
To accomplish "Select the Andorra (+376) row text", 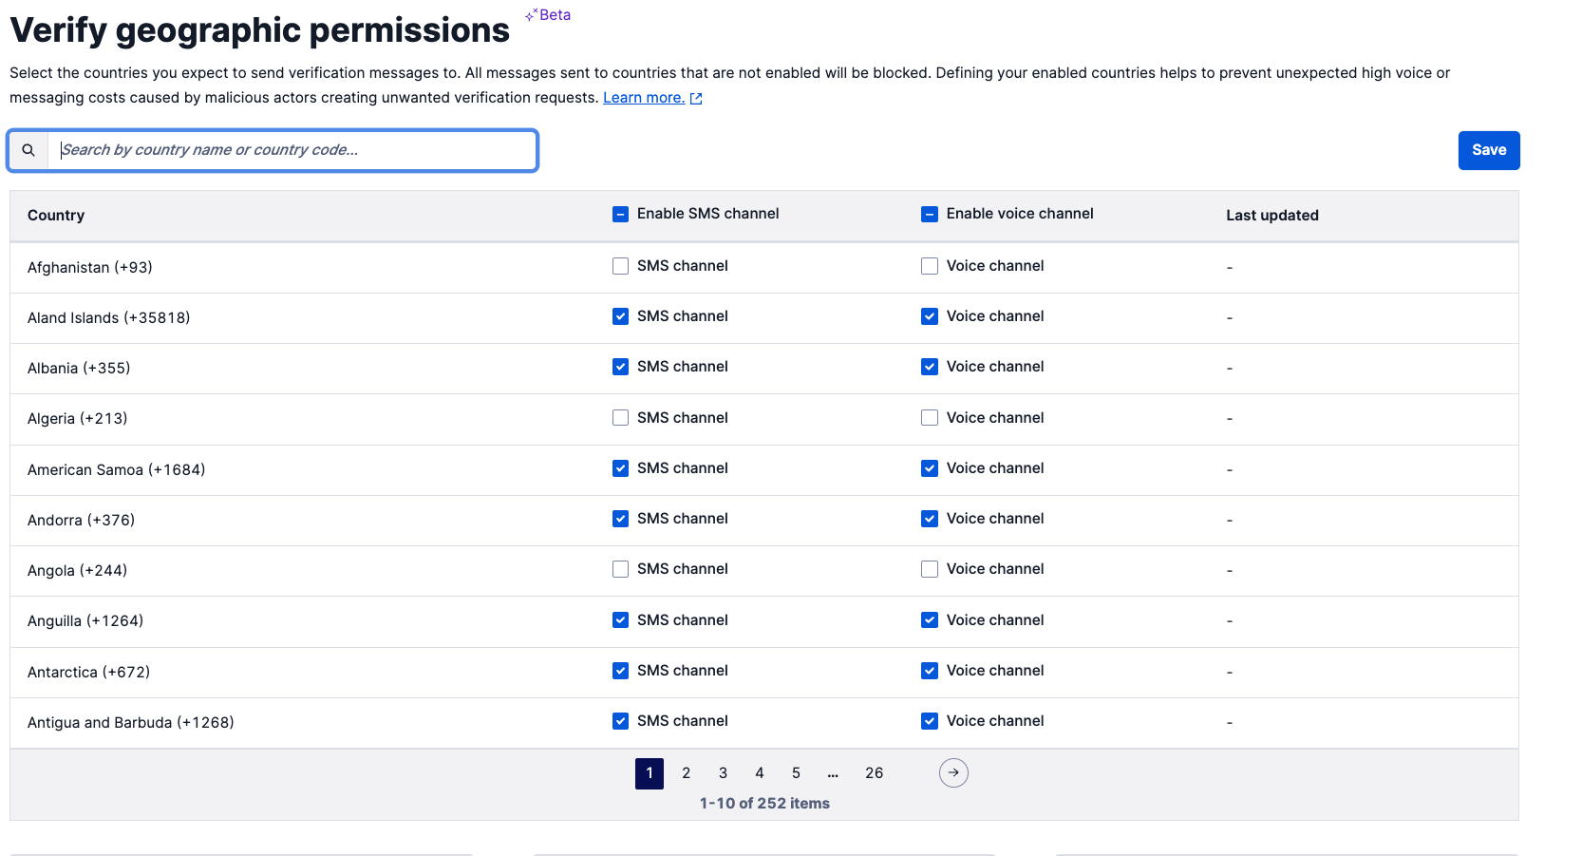I will [x=82, y=521].
